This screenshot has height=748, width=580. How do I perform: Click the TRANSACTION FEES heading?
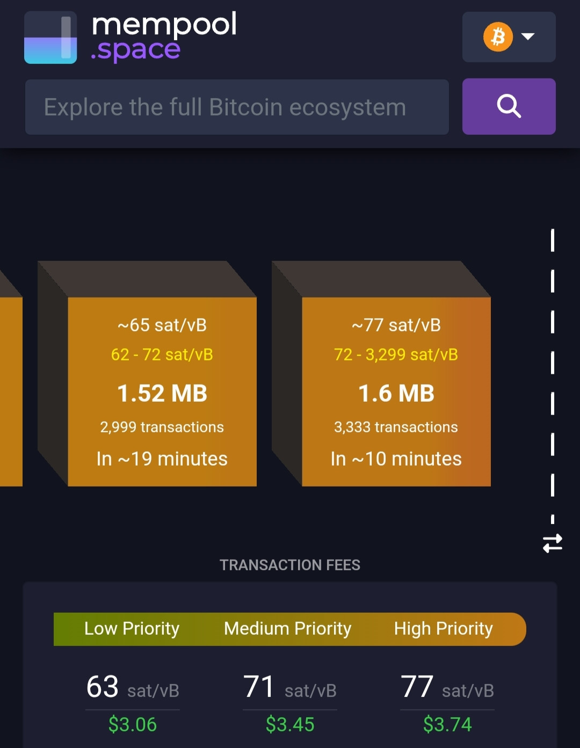(x=290, y=565)
